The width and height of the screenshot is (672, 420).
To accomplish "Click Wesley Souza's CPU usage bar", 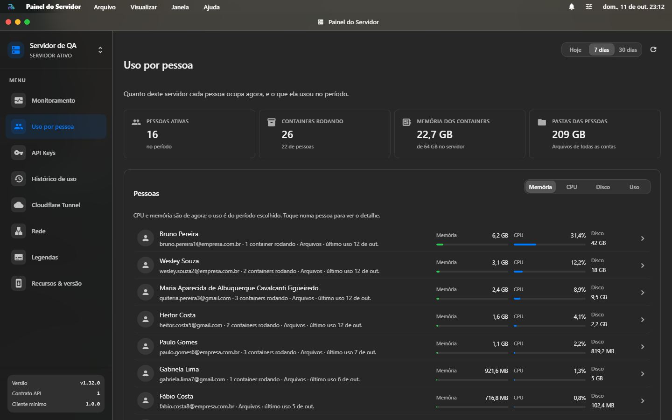I will point(550,271).
